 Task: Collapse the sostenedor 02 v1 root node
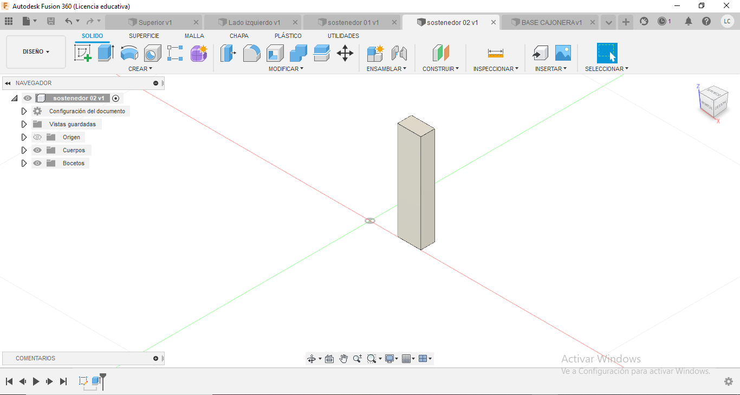[14, 98]
